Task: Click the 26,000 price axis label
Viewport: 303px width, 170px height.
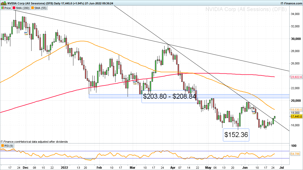Action: click(296, 63)
